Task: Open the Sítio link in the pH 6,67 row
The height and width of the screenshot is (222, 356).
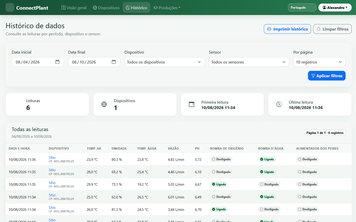Action: click(x=52, y=183)
